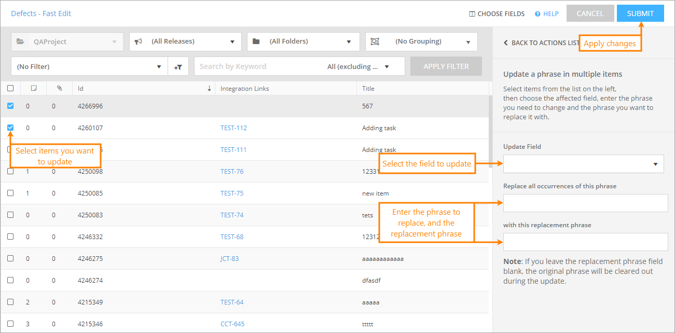Click the Title column header
Image resolution: width=675 pixels, height=333 pixels.
(368, 89)
